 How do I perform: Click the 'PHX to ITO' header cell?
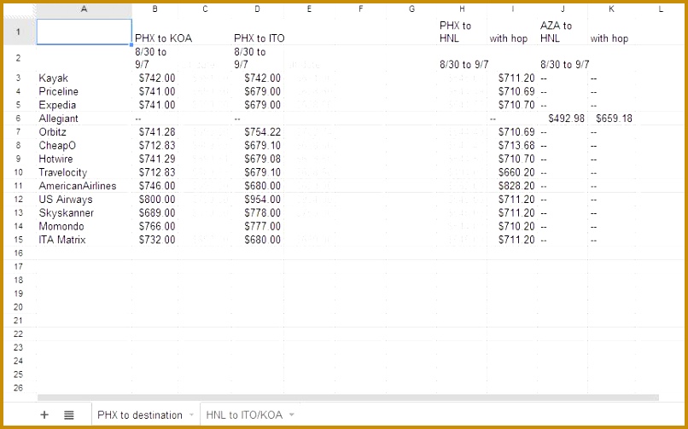259,38
